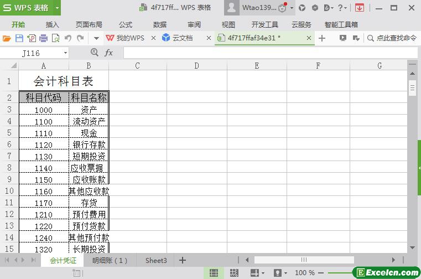The image size is (421, 279).
Task: Select column C header
Action: coord(137,65)
